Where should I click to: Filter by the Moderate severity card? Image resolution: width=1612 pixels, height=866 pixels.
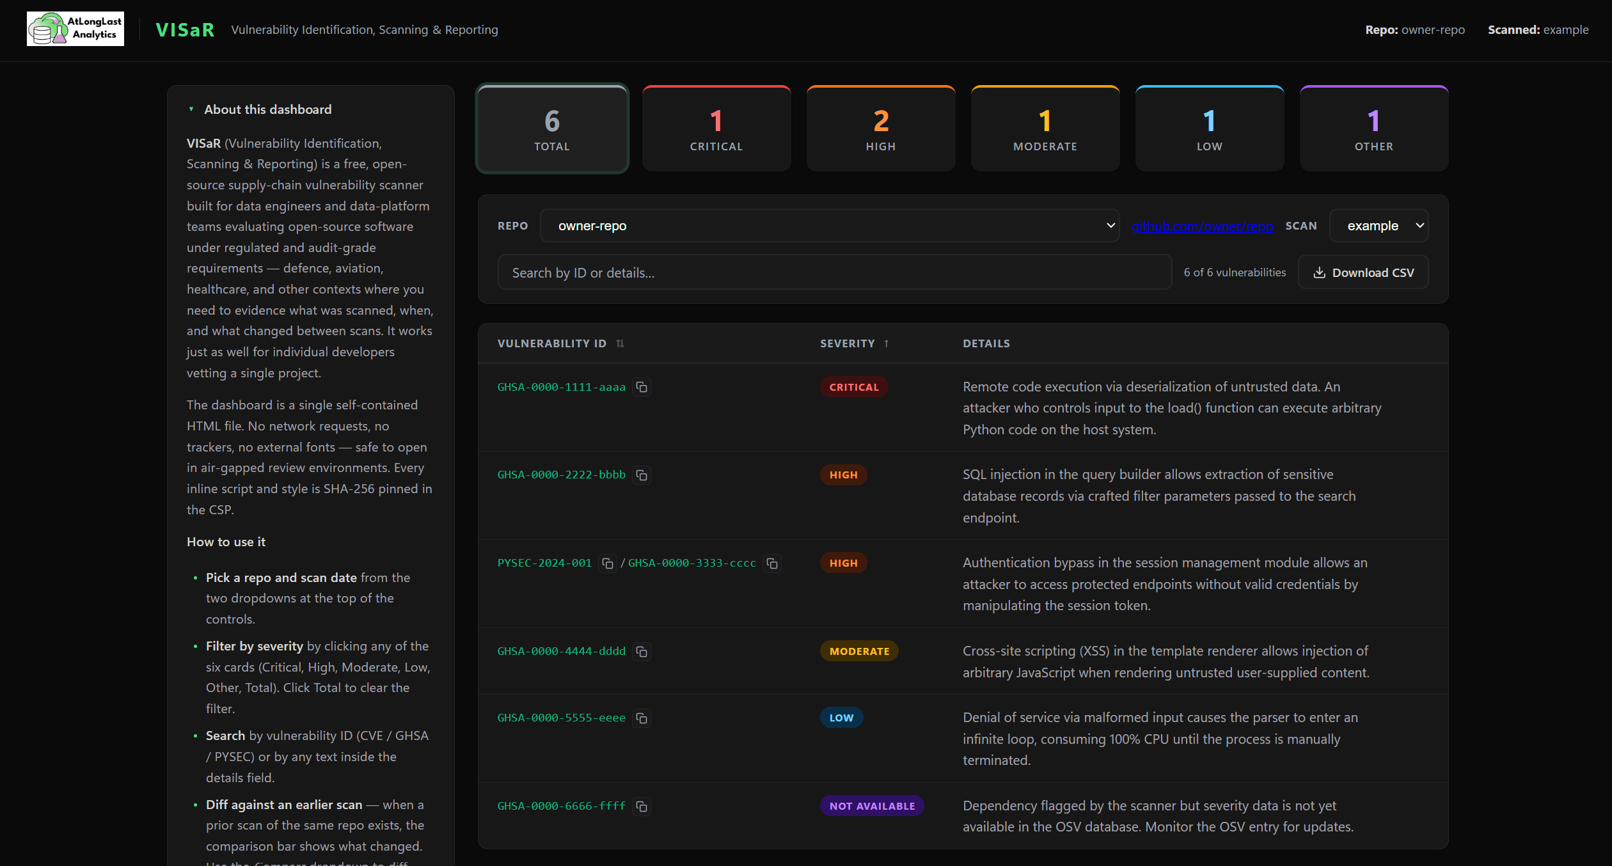click(1045, 129)
